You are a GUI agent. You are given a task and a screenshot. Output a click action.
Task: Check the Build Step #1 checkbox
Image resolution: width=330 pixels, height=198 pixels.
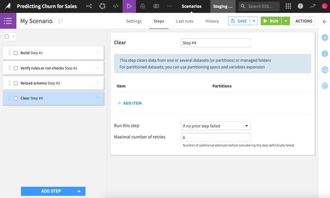[x=16, y=53]
